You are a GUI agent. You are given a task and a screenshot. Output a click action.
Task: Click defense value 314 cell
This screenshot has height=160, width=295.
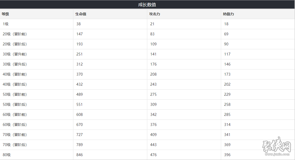click(258, 125)
